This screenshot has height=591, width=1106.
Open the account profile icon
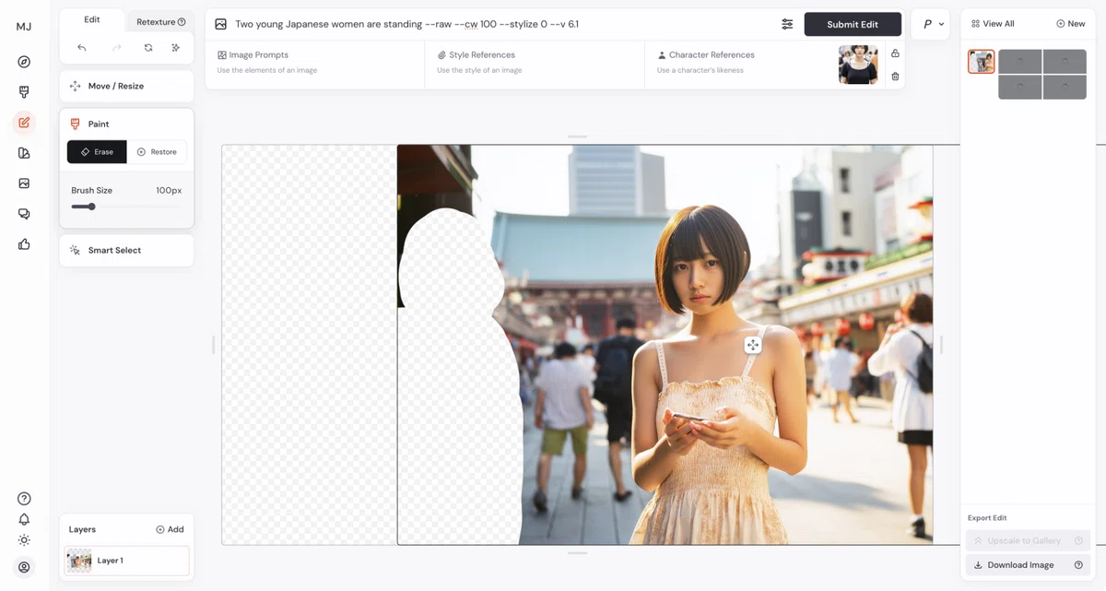(24, 567)
